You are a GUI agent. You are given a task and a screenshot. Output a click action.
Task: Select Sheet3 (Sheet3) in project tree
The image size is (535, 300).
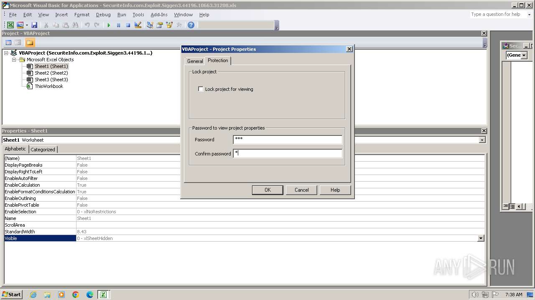point(51,80)
